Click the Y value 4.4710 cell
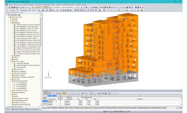This screenshot has height=113, width=187. point(86,103)
